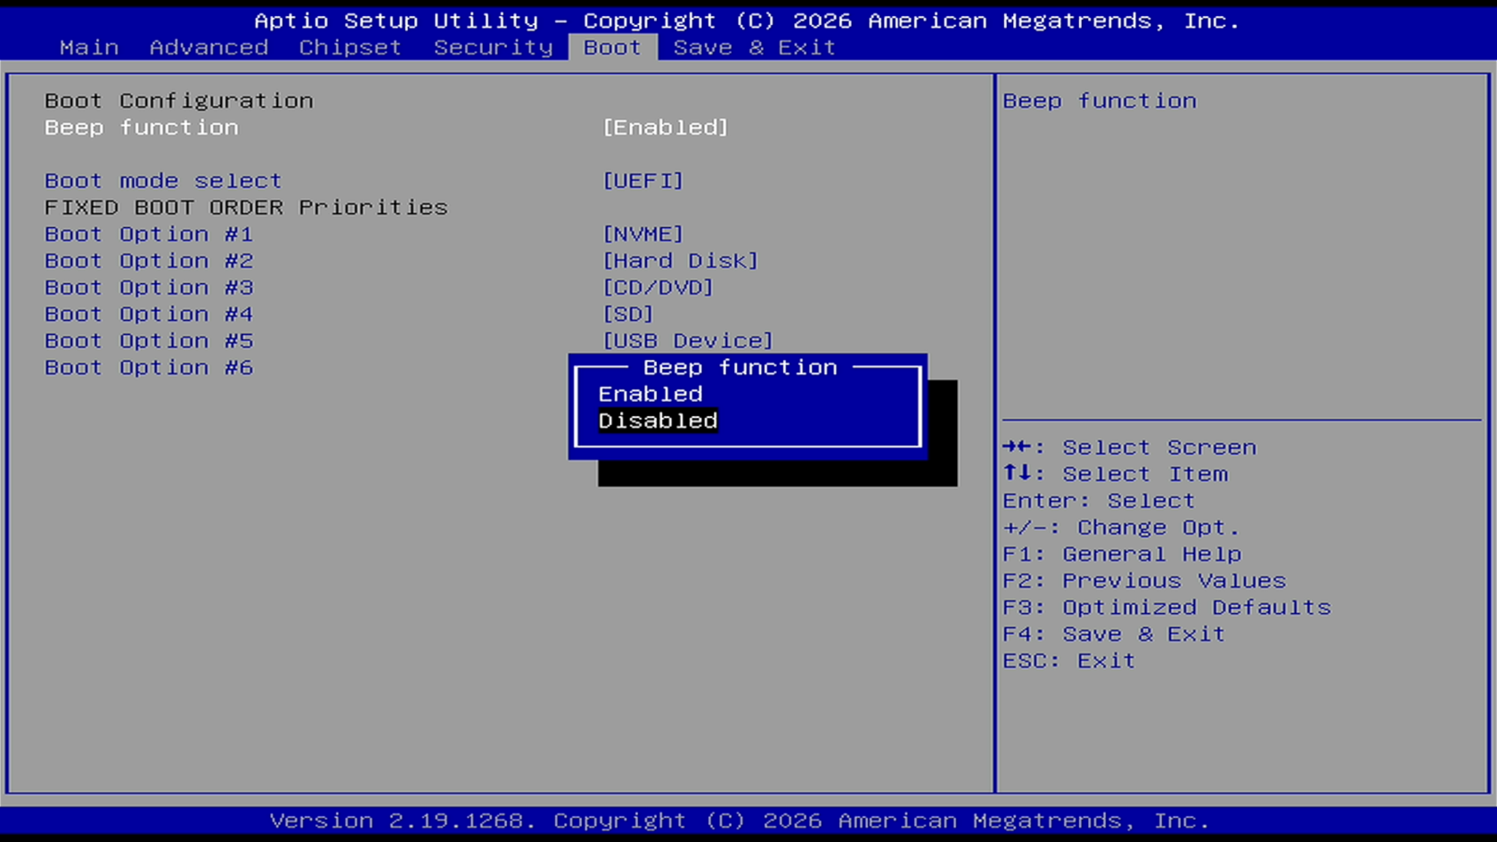Change Boot Option #2 [Hard Disk] value
Screen dimensions: 1497x842
click(x=681, y=261)
